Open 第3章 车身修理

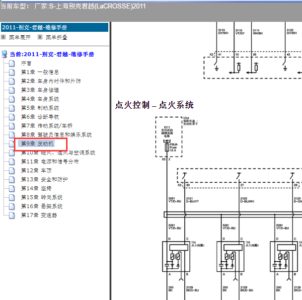(40, 90)
